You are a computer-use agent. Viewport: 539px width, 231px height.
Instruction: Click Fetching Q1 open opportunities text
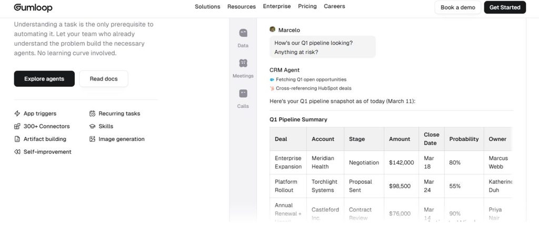tap(311, 79)
